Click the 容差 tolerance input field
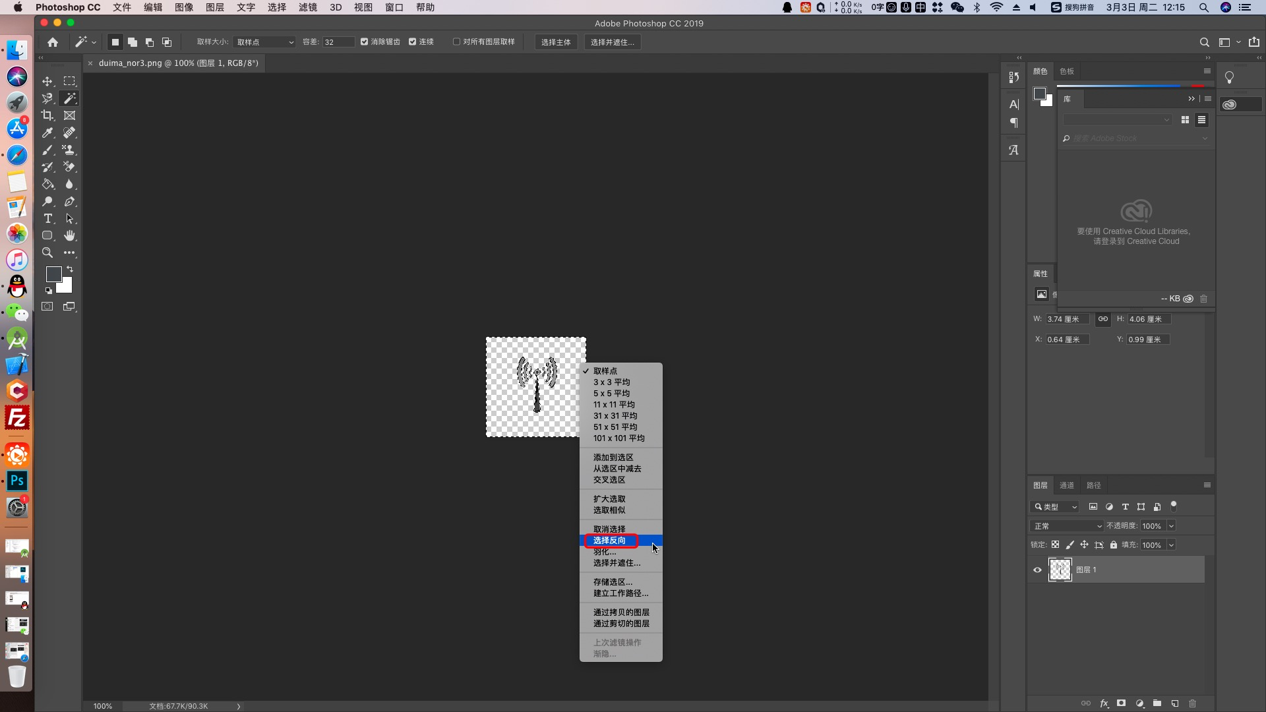The image size is (1266, 712). pos(338,42)
